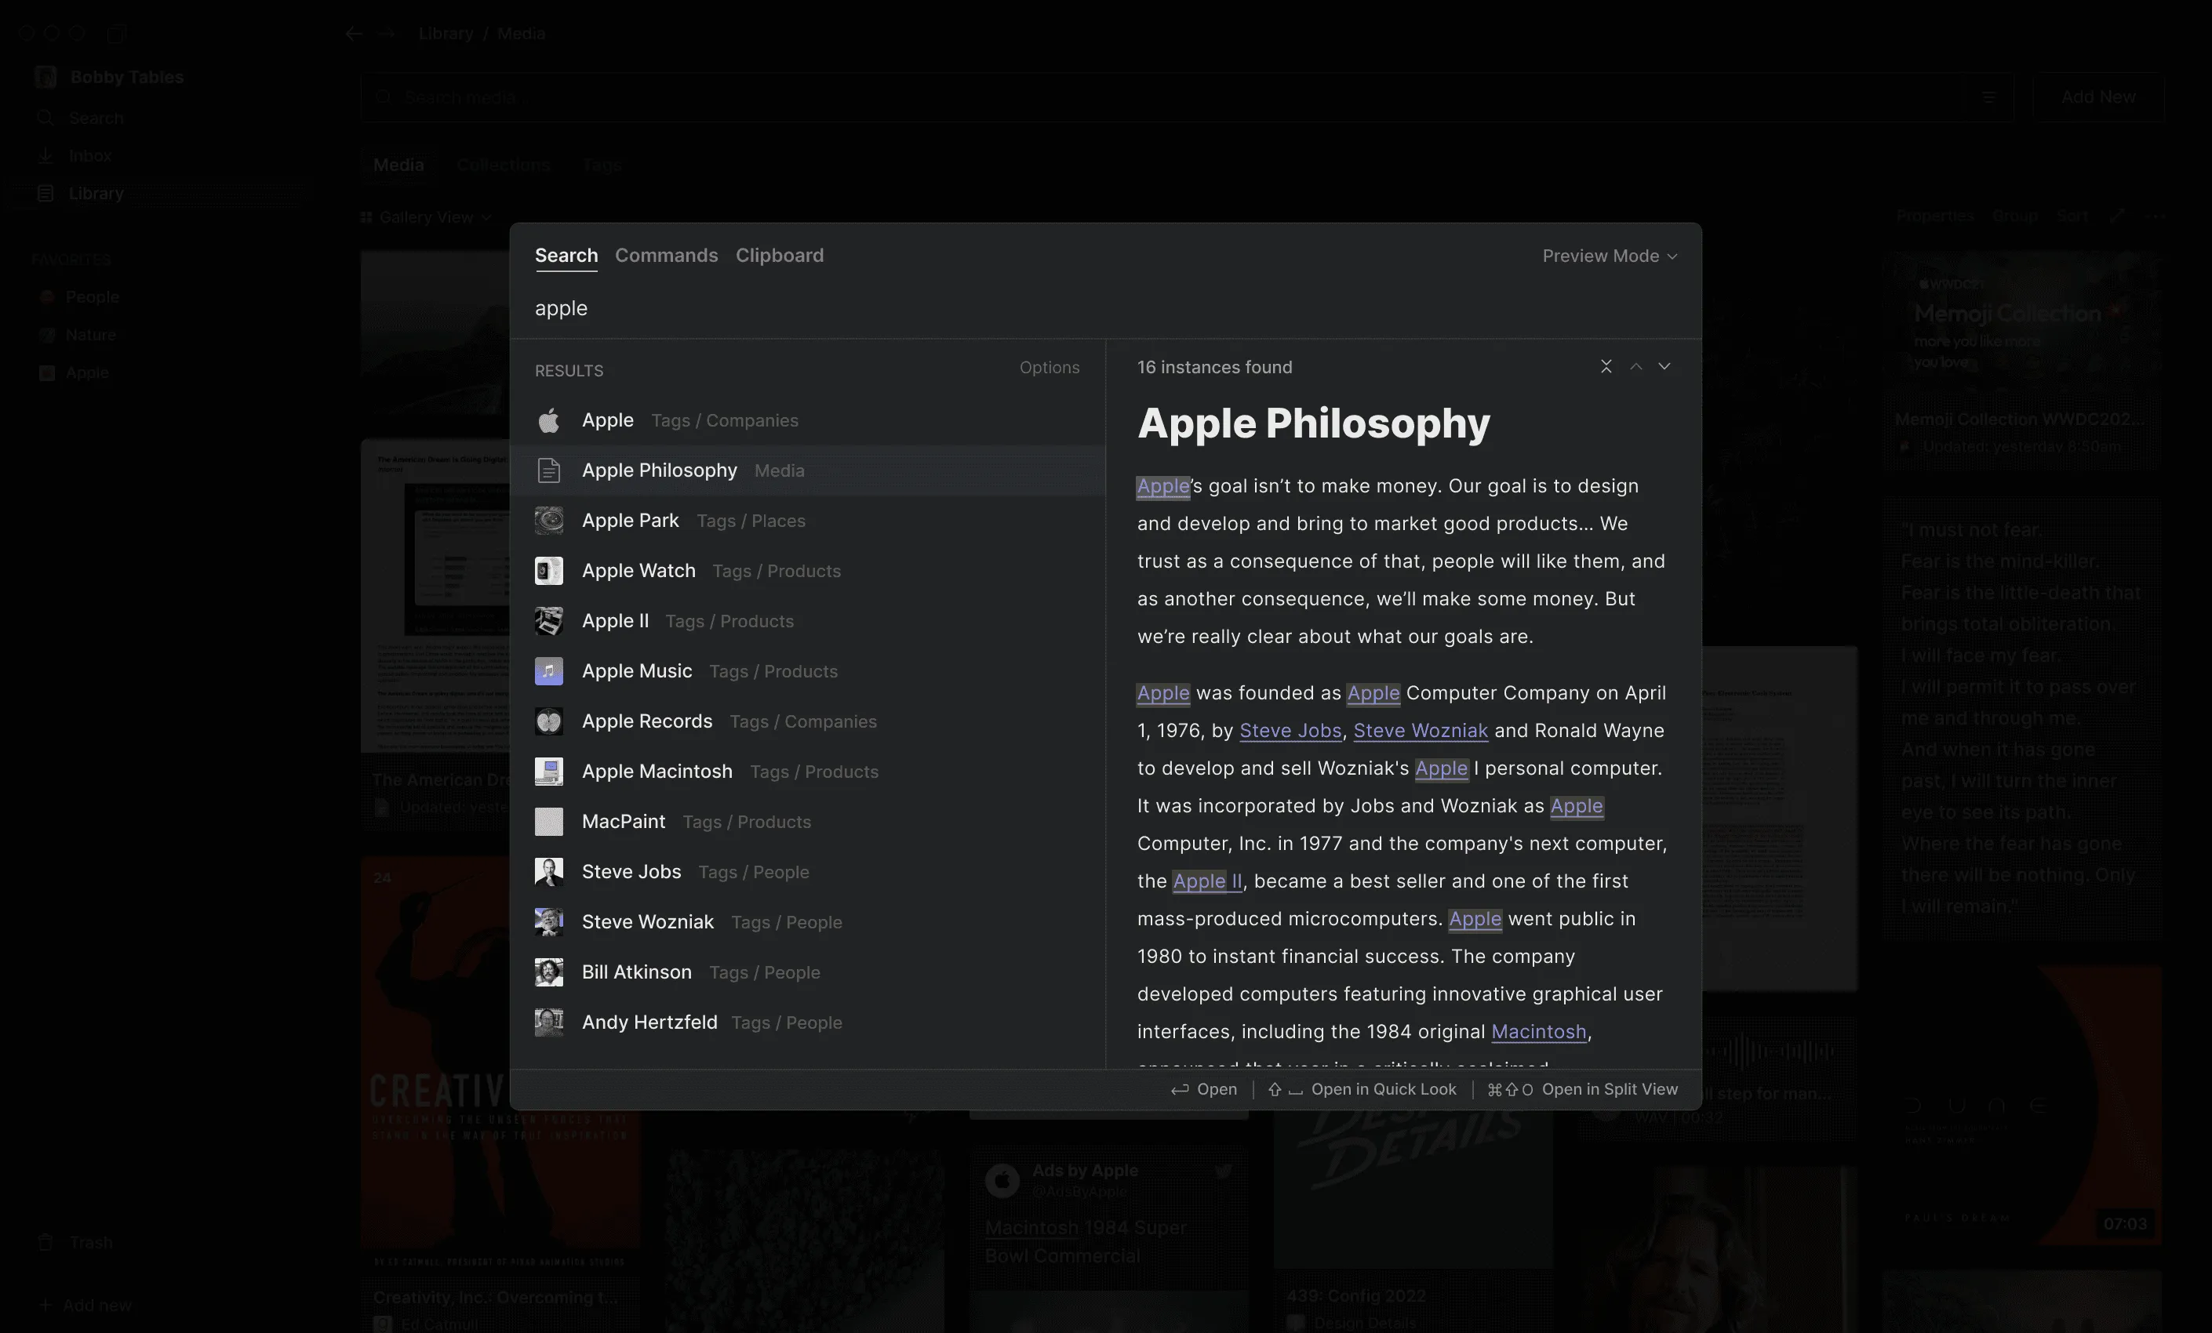The width and height of the screenshot is (2212, 1333).
Task: Clear the found instances with X icon
Action: coord(1606,366)
